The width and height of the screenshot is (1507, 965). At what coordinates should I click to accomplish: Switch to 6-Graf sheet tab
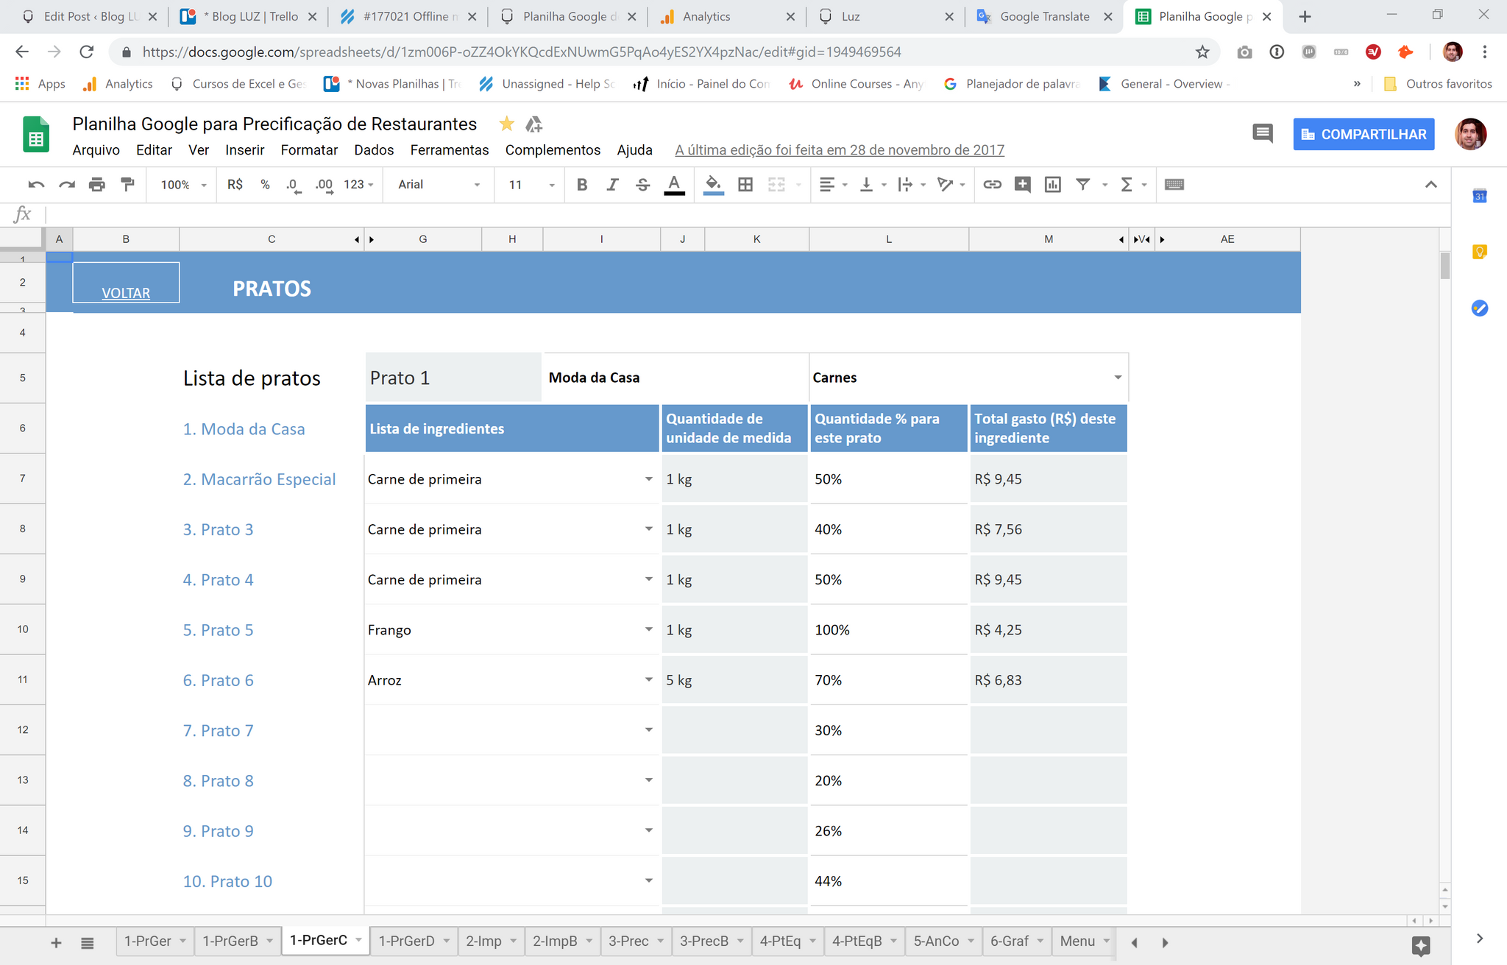[1016, 941]
